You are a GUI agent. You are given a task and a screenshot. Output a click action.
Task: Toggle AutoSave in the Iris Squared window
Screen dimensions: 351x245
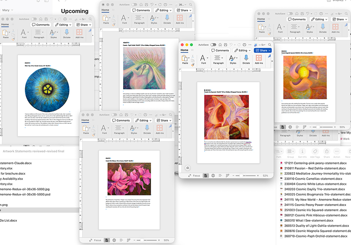pos(213,45)
